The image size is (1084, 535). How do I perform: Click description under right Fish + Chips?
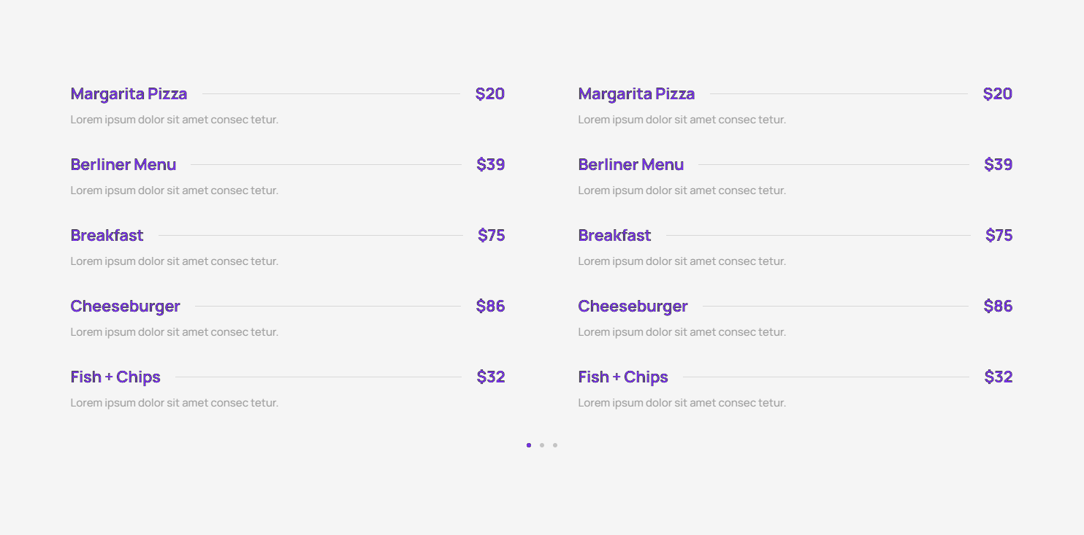[x=682, y=403]
